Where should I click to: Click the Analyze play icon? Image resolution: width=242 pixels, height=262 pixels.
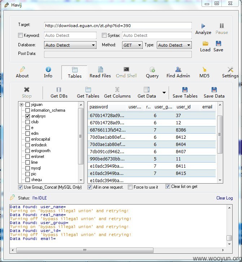point(203,26)
